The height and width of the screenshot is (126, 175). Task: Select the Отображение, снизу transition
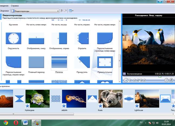[36, 38]
